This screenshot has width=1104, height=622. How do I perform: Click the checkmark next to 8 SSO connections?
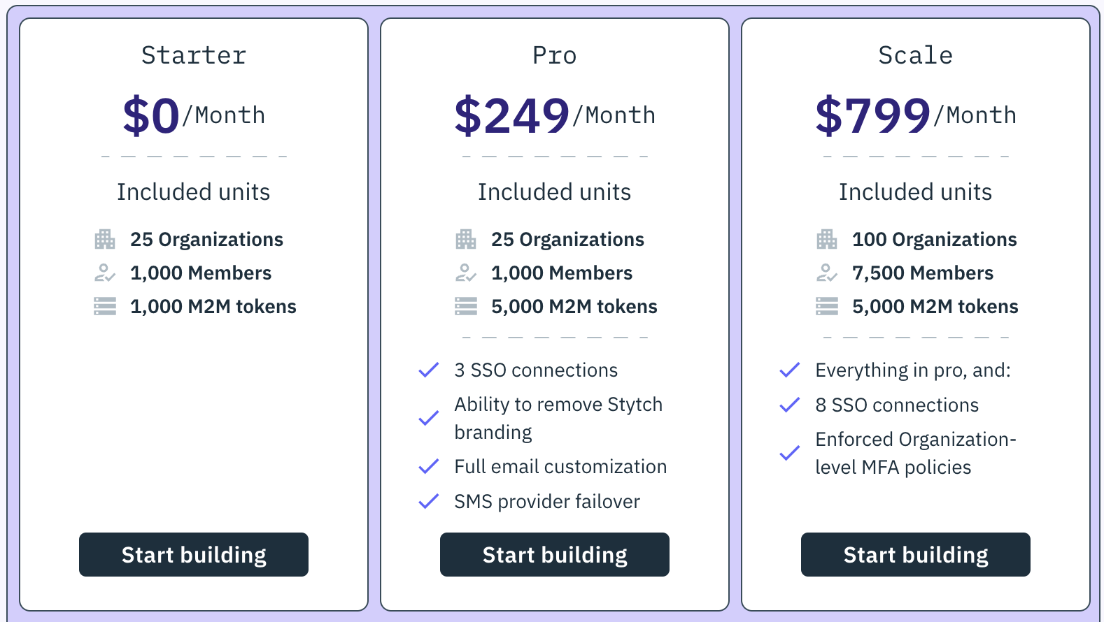789,404
